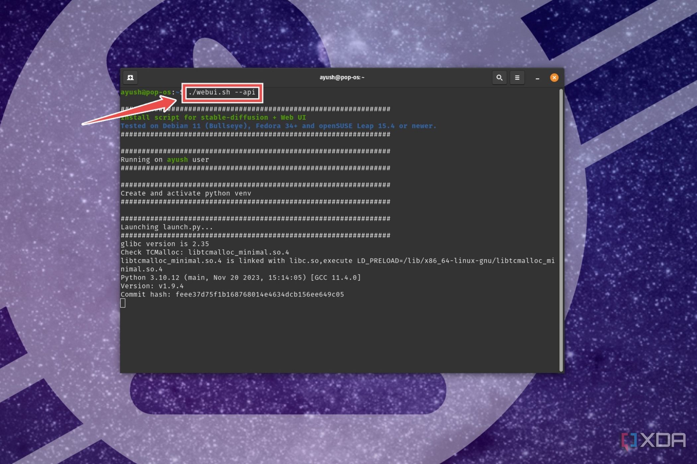
Task: Click the Version: v1.9.4 line
Action: click(151, 286)
